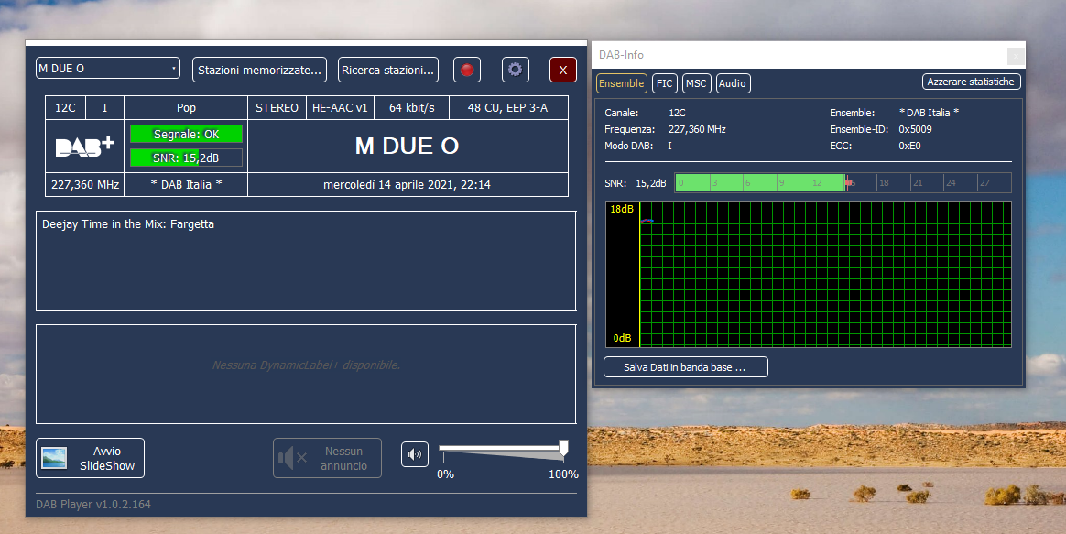
Task: Click Ensemble-ID value 0x5009
Action: click(x=915, y=129)
